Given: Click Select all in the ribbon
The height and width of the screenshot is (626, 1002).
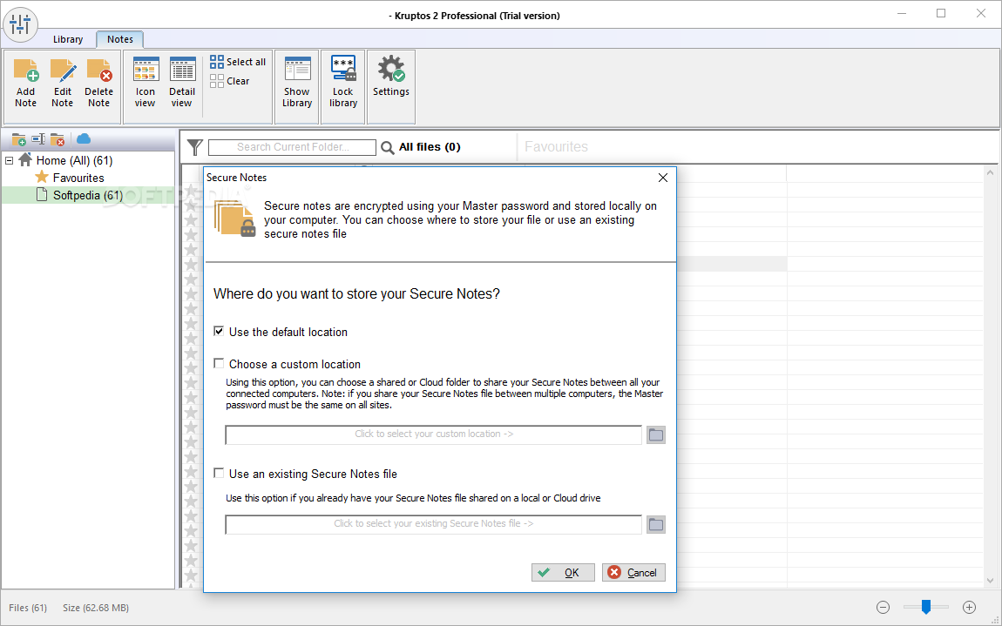Looking at the screenshot, I should [x=238, y=62].
